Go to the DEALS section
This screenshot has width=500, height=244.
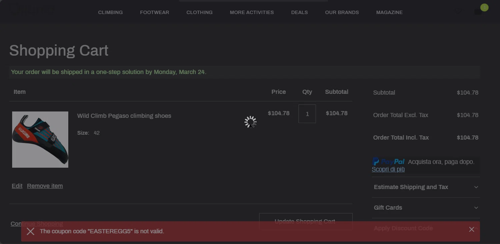pyautogui.click(x=299, y=12)
